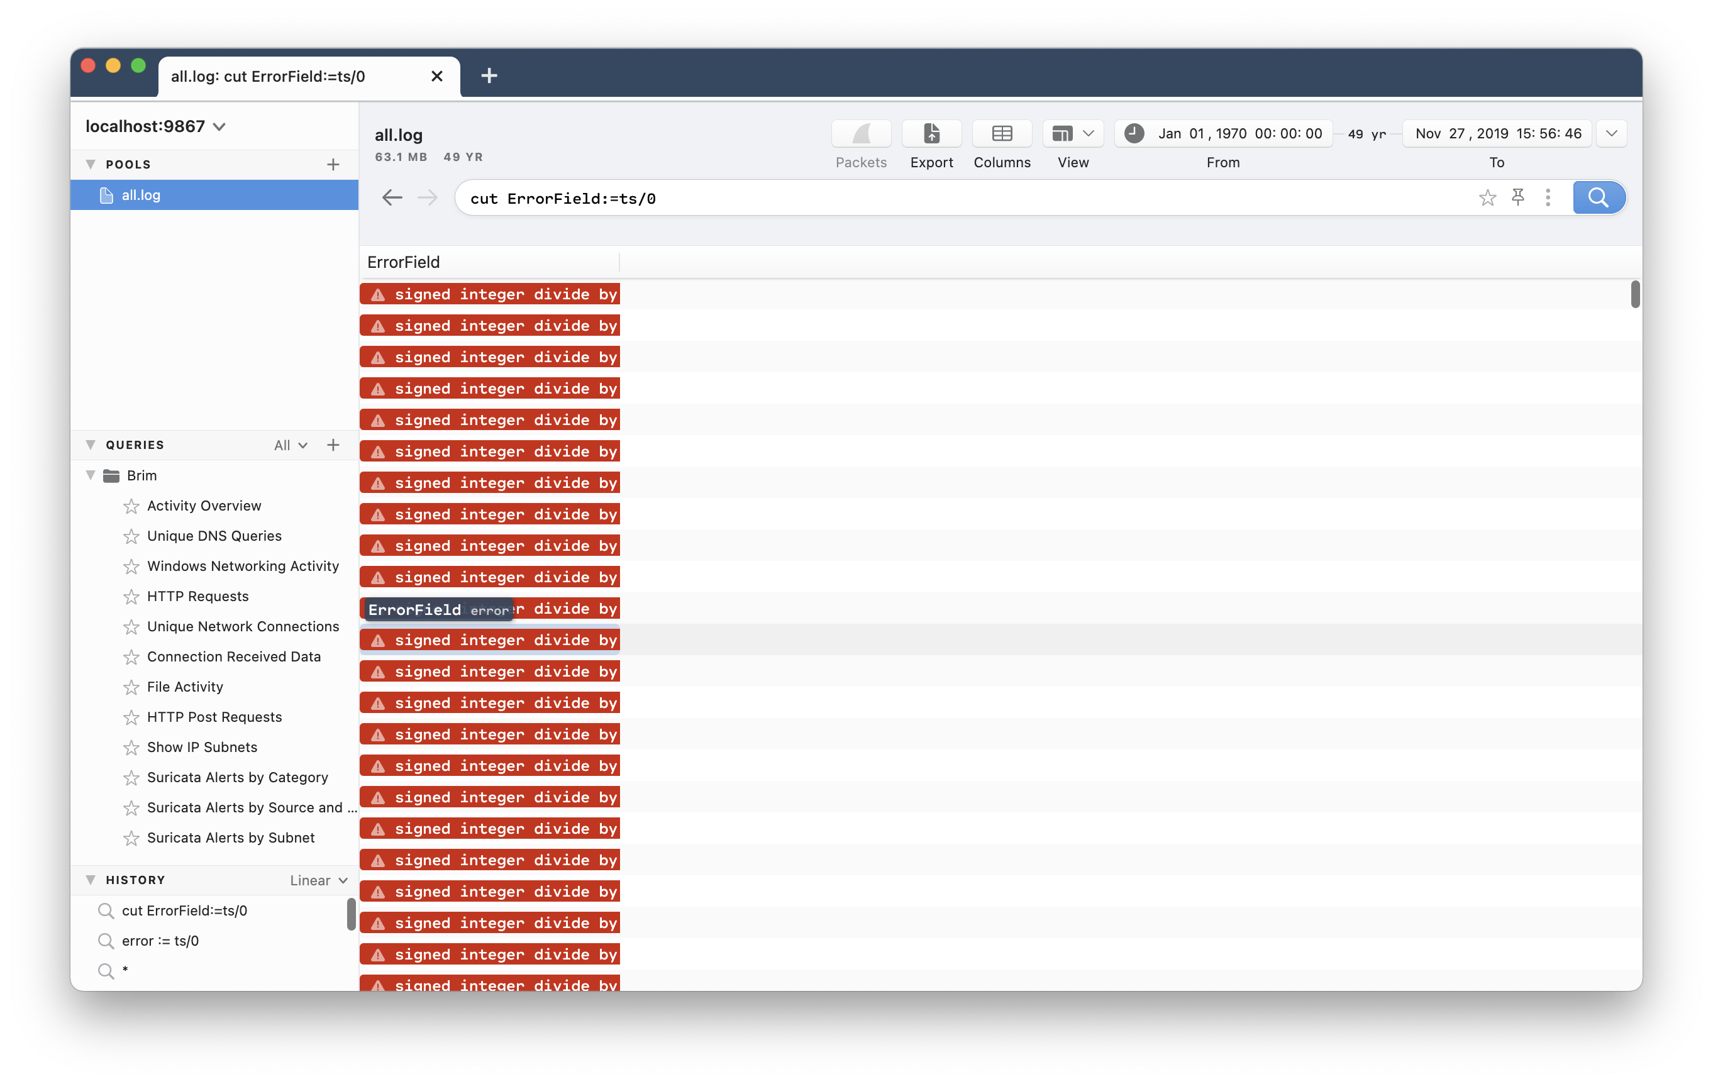Image resolution: width=1713 pixels, height=1084 pixels.
Task: Select 'error := ts/0' from History
Action: tap(160, 940)
